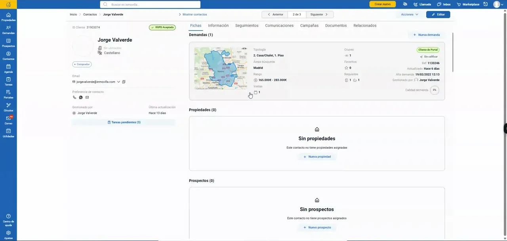Click the contact profile photo placeholder
This screenshot has height=241, width=507.
coord(83,46)
